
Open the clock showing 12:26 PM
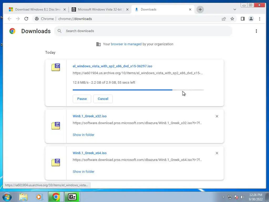tap(256, 197)
